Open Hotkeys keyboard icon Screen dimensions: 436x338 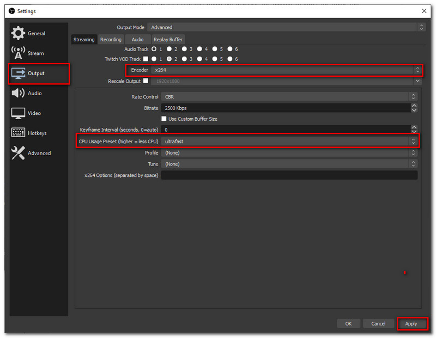18,133
